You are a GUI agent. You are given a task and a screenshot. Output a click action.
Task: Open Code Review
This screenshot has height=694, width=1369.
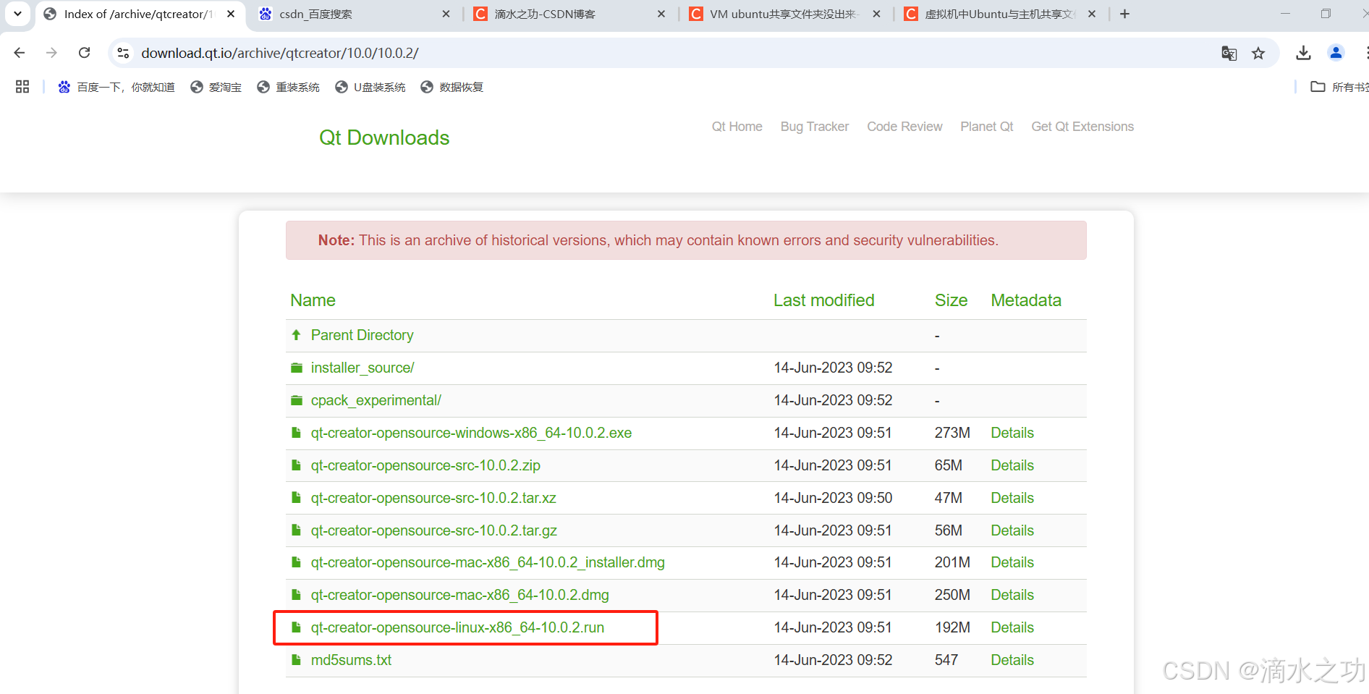[904, 127]
